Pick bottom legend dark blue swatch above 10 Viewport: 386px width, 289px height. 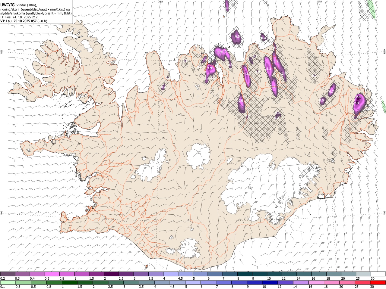(270, 282)
